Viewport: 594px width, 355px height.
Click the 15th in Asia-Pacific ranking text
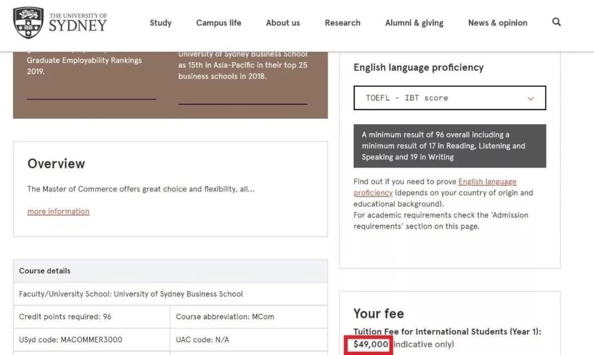pos(243,70)
